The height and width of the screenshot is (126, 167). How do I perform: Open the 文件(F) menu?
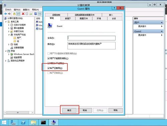tap(8, 10)
